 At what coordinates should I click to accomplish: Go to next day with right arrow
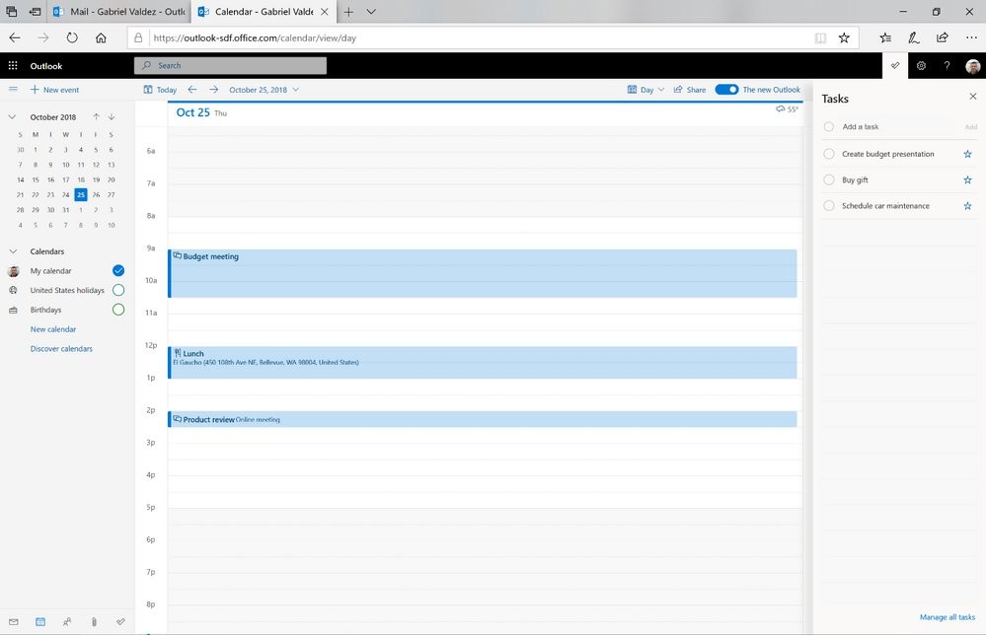pos(213,90)
